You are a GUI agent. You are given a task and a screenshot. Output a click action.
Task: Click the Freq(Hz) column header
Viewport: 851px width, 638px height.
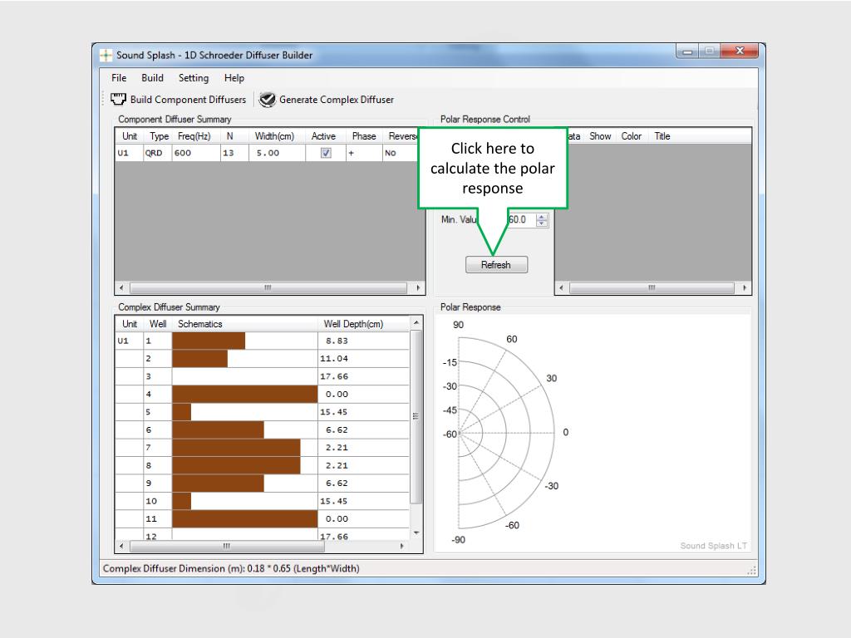194,136
